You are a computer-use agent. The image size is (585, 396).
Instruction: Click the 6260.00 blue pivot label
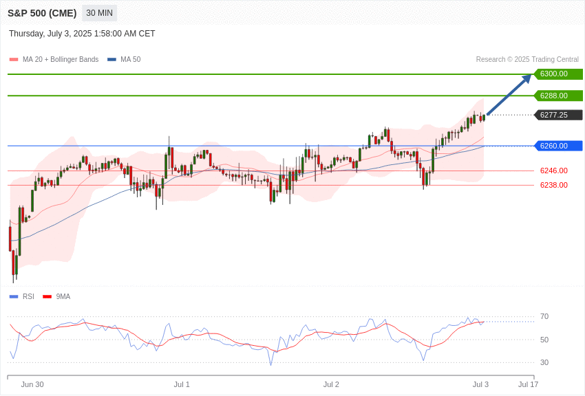(x=559, y=146)
